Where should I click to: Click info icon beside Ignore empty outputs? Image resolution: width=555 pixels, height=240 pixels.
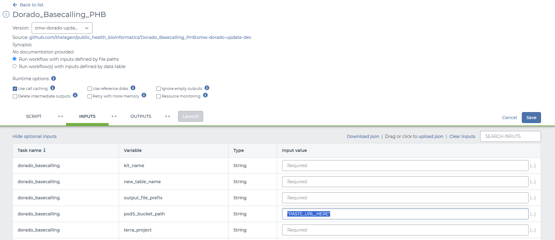207,88
